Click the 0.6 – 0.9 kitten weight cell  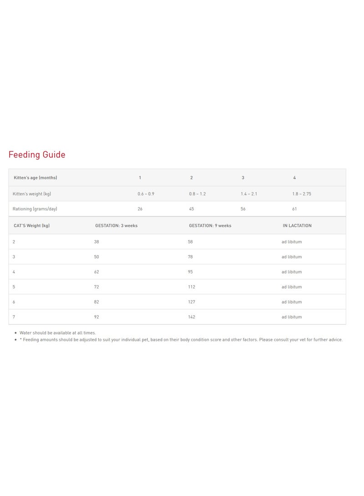146,194
